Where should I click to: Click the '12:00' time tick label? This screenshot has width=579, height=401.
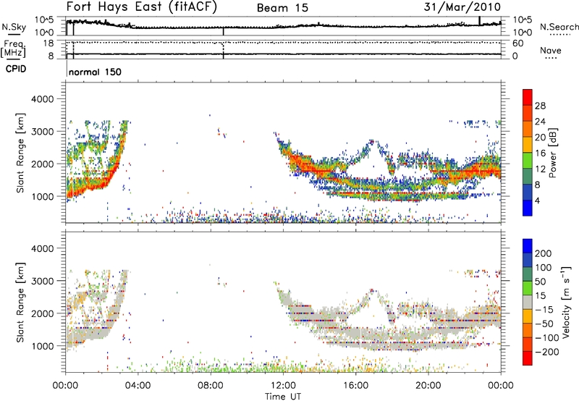point(283,386)
